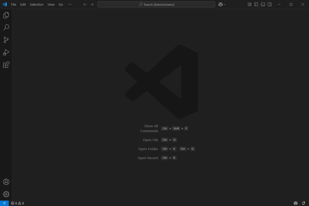
Task: Click the Open File label
Action: point(151,140)
